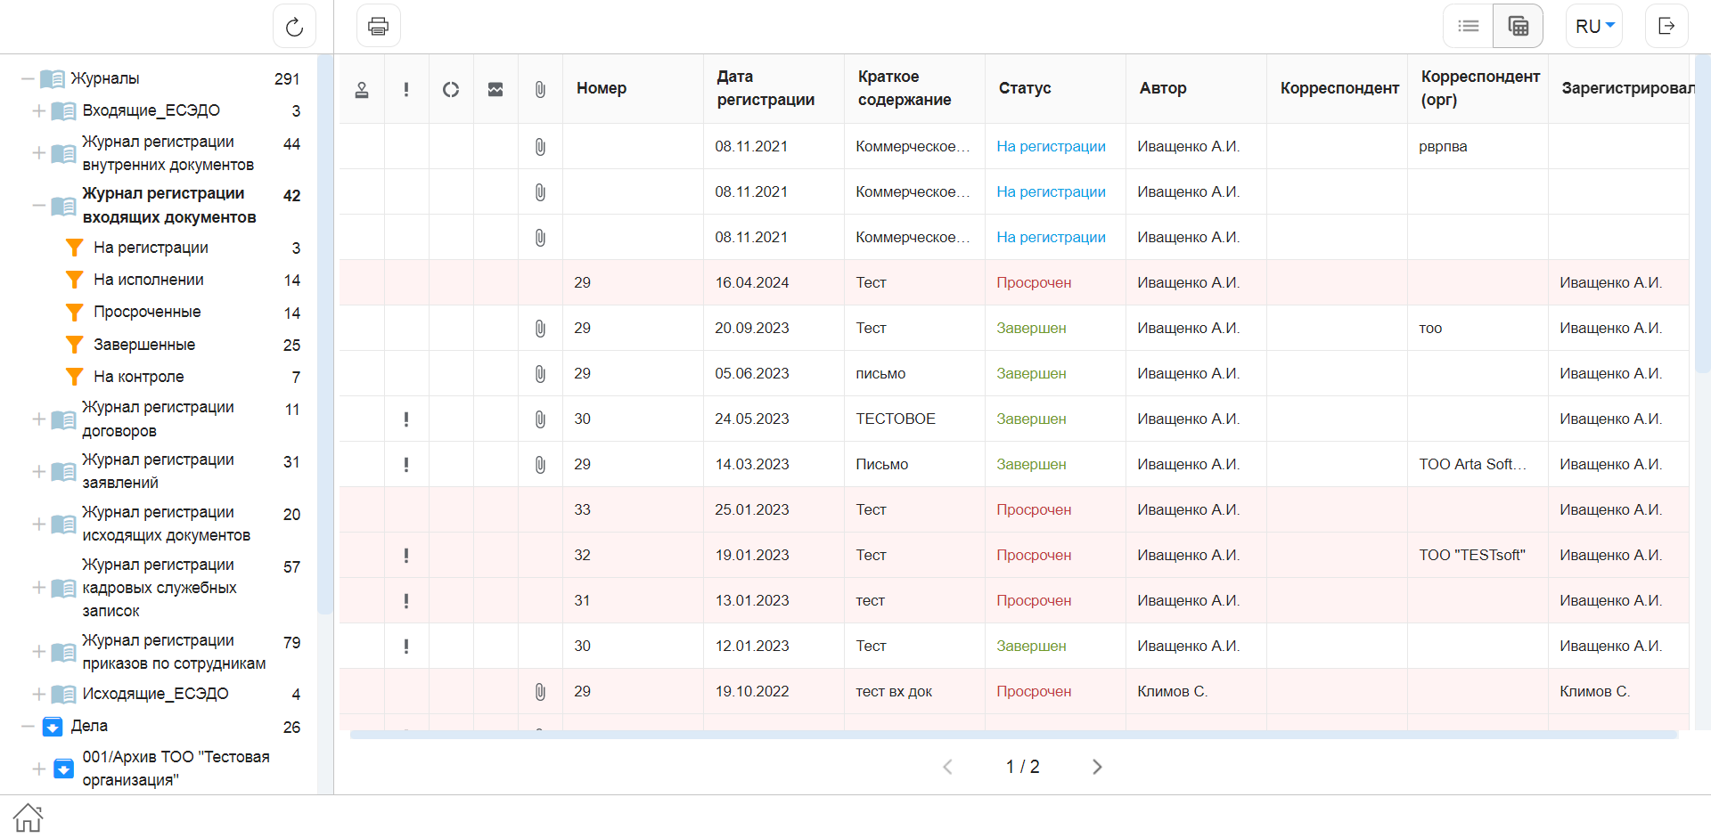Click the paperclip in the 05.06.2023 row
The width and height of the screenshot is (1711, 838).
(x=540, y=374)
